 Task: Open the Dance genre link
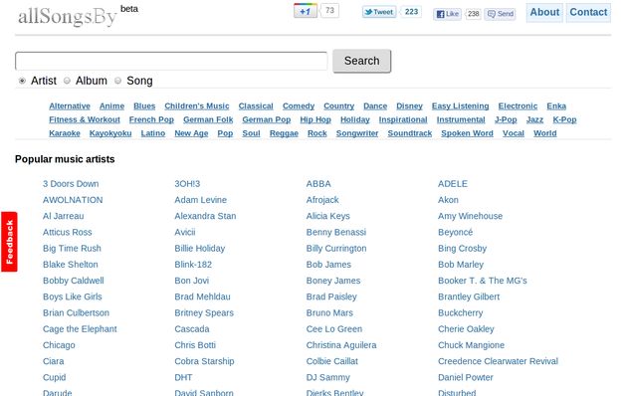[375, 106]
